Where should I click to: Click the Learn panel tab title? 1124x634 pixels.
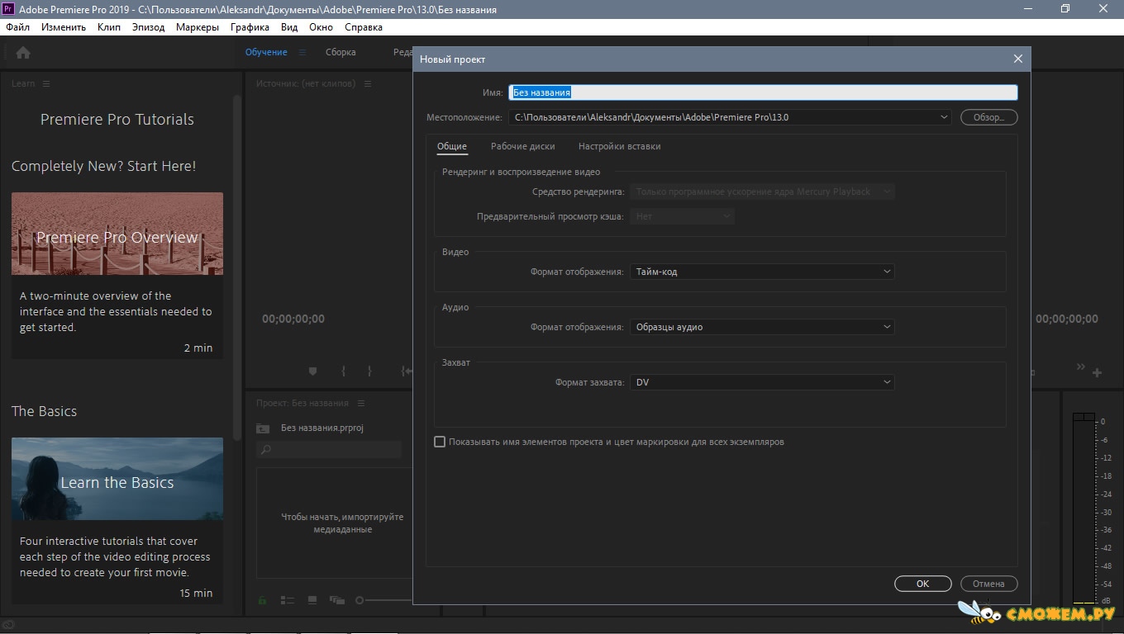pos(23,83)
